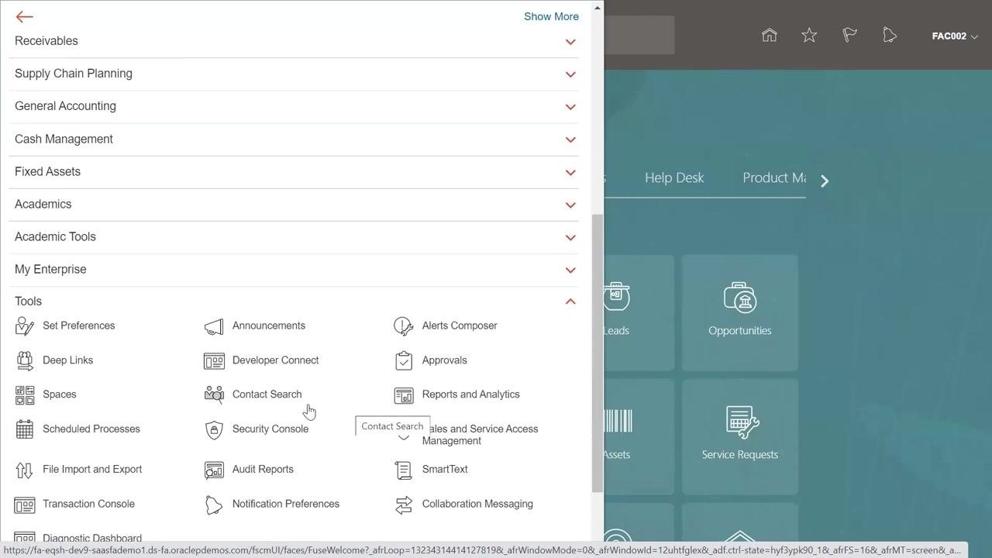The height and width of the screenshot is (558, 992).
Task: Show next tabs with right chevron
Action: tap(825, 181)
